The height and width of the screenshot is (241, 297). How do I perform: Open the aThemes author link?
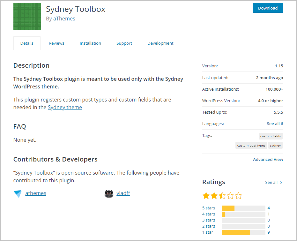pos(64,19)
